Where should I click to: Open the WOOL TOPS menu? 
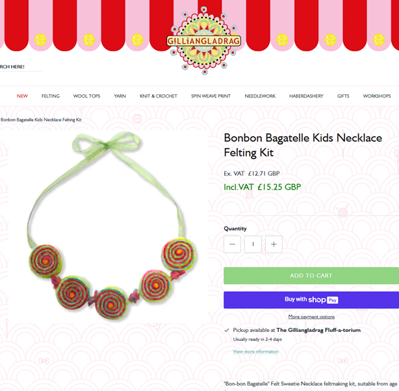[x=86, y=96]
